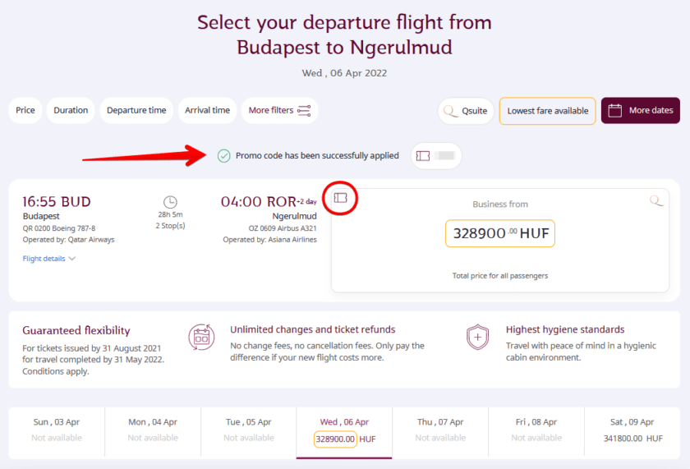
Task: Toggle the Qsuite filter
Action: point(466,111)
